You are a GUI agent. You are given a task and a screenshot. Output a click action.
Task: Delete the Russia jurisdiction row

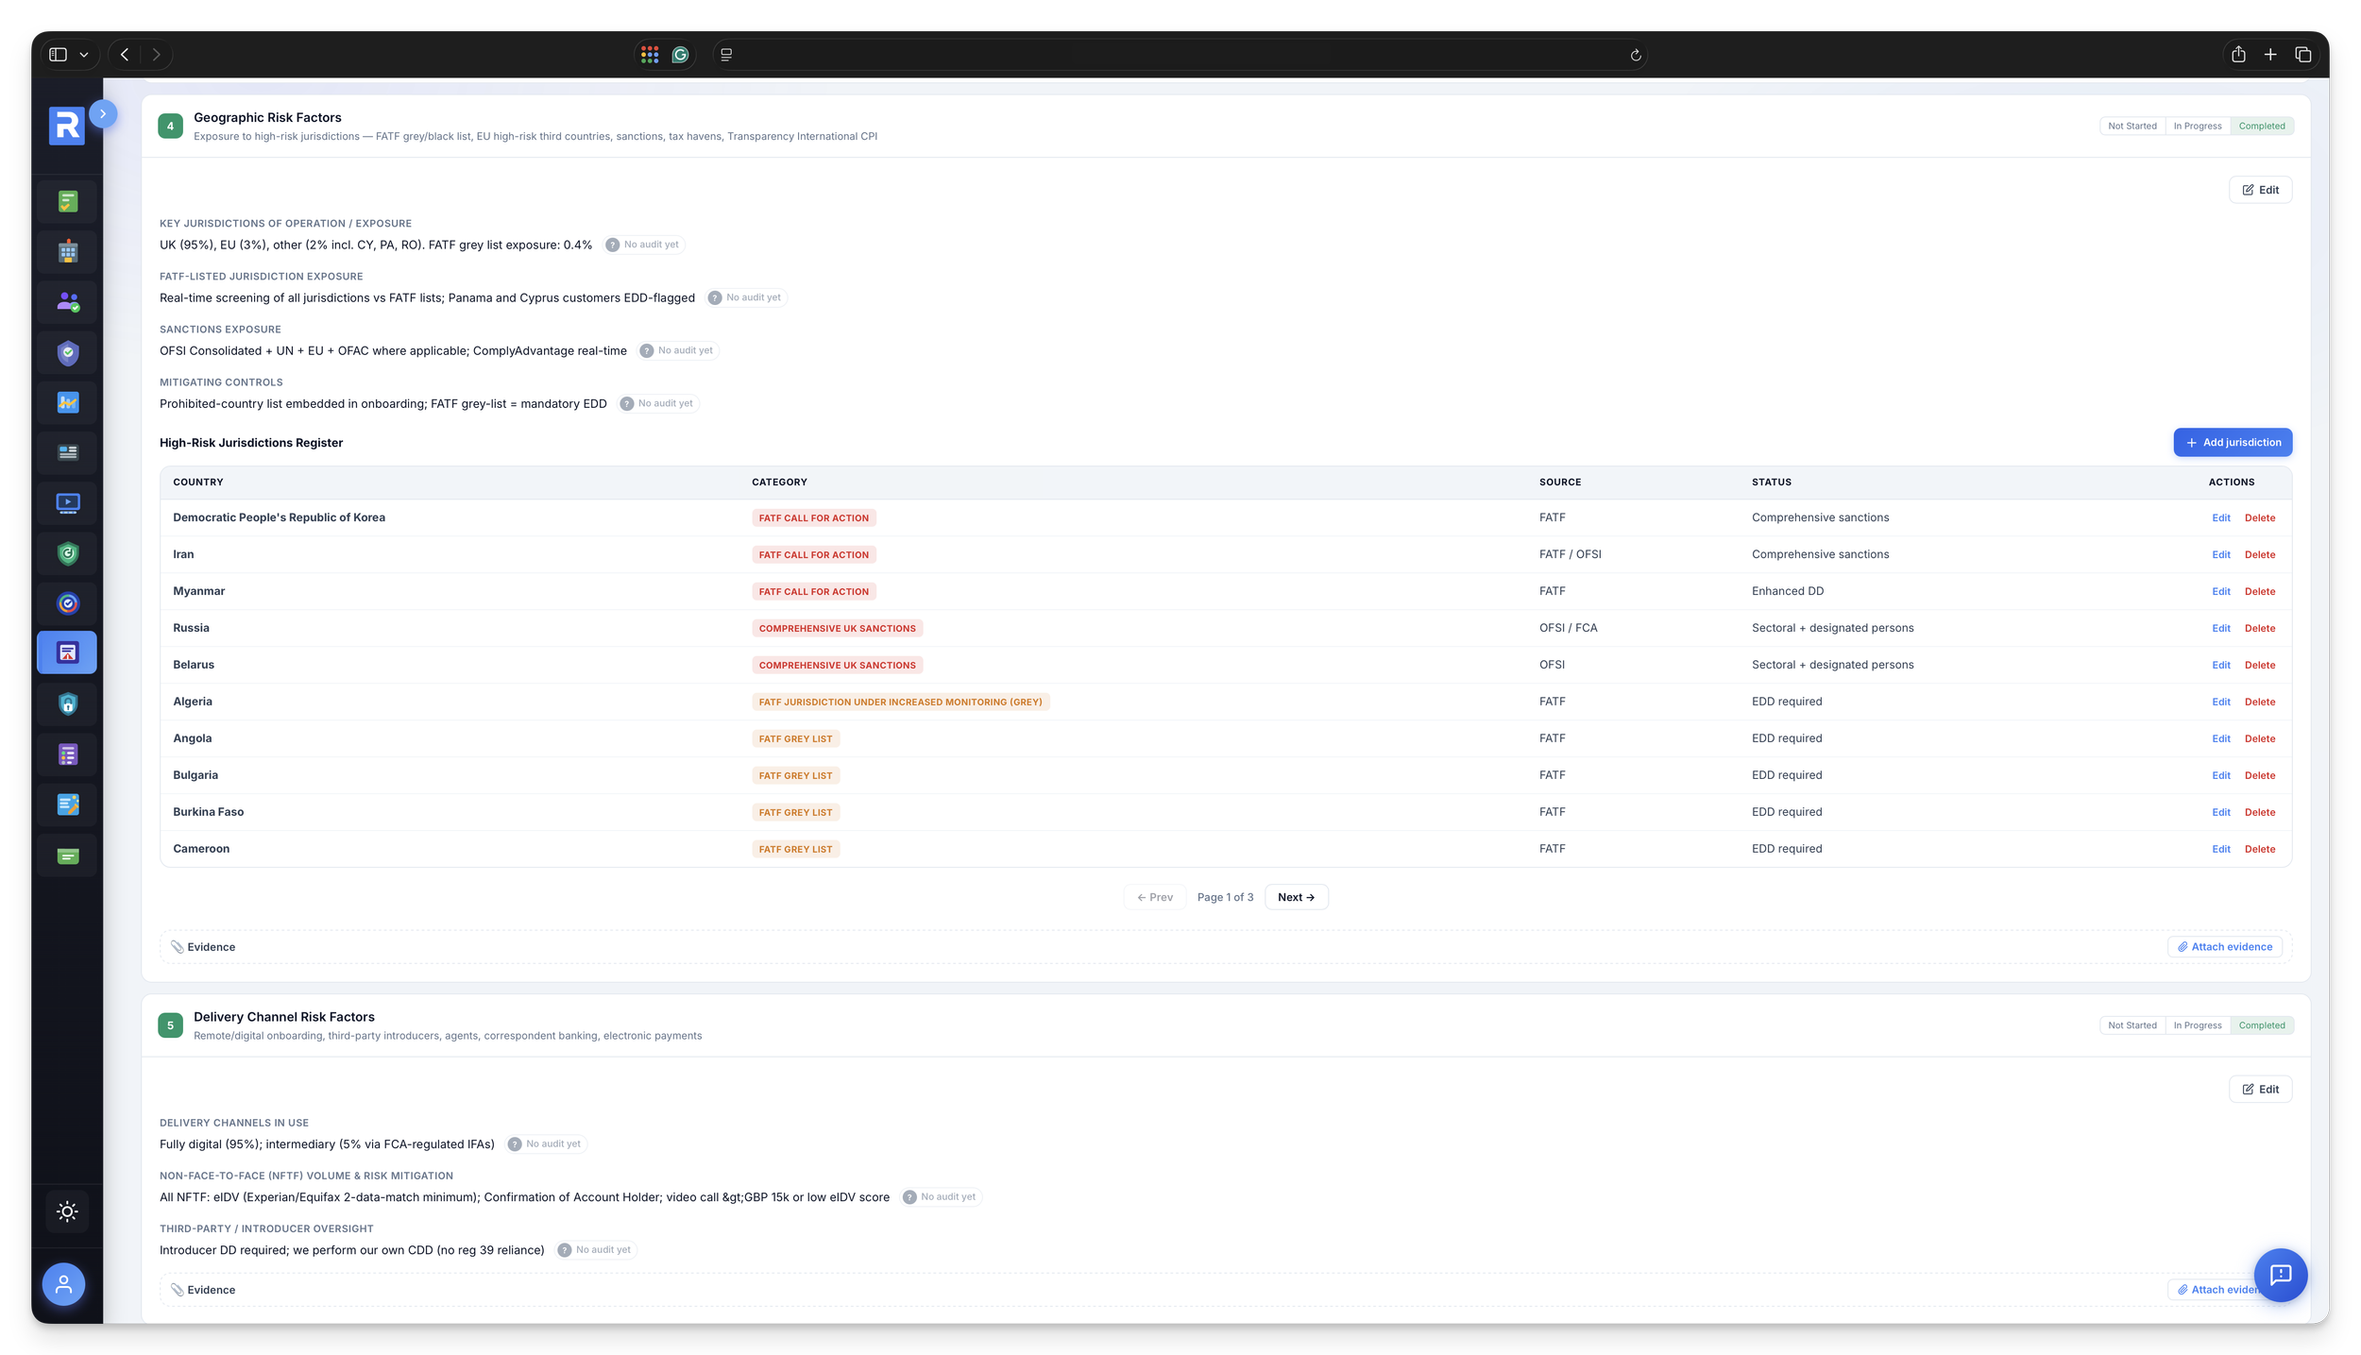[x=2259, y=628]
